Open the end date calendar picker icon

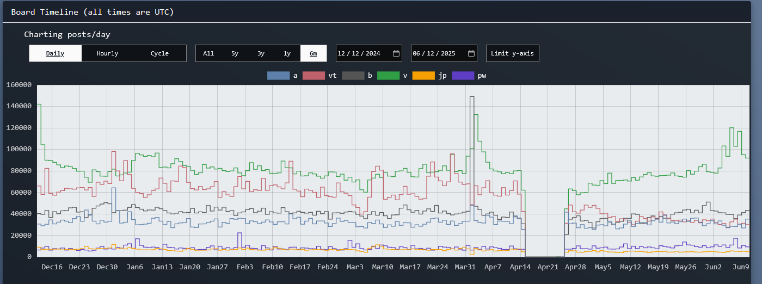click(x=471, y=53)
